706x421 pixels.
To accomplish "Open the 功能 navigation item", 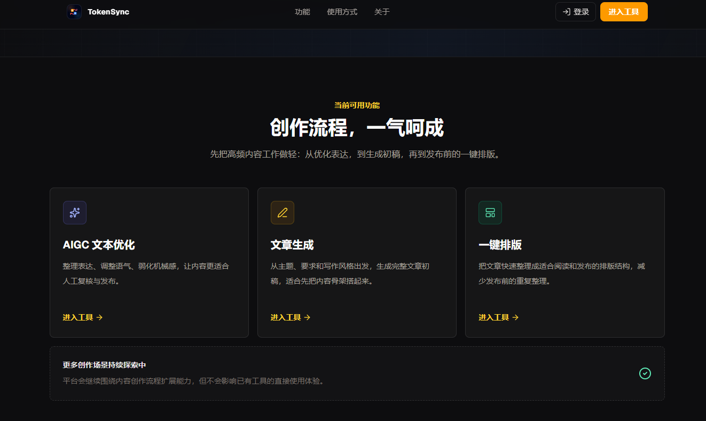I will click(302, 12).
